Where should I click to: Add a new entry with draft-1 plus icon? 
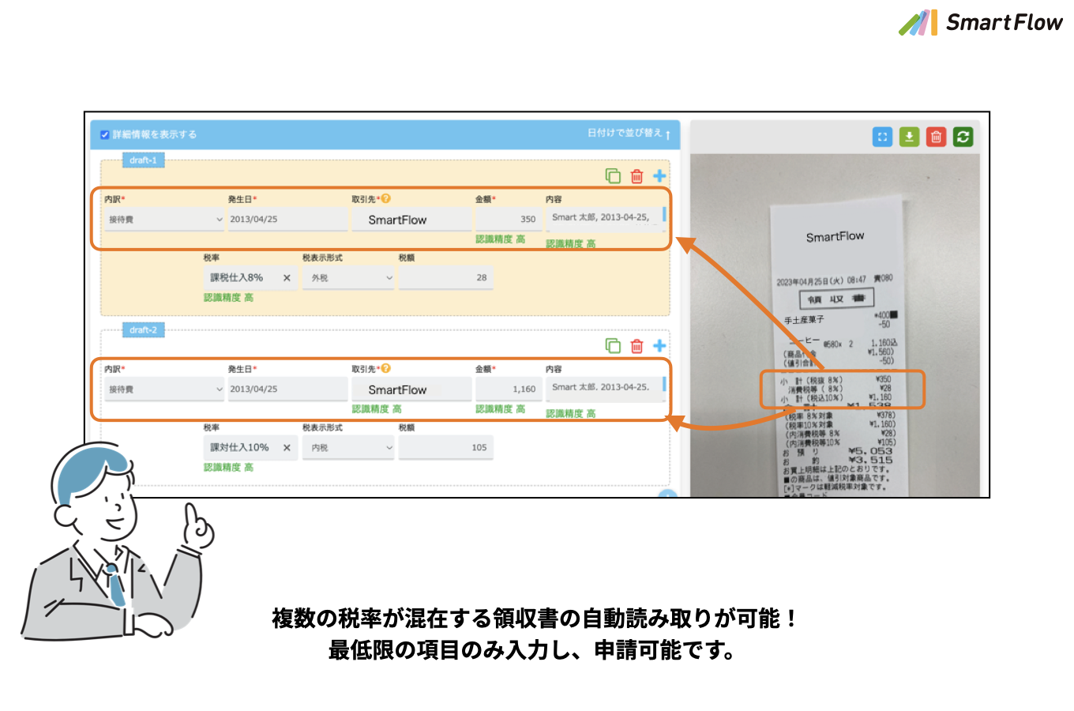(659, 175)
